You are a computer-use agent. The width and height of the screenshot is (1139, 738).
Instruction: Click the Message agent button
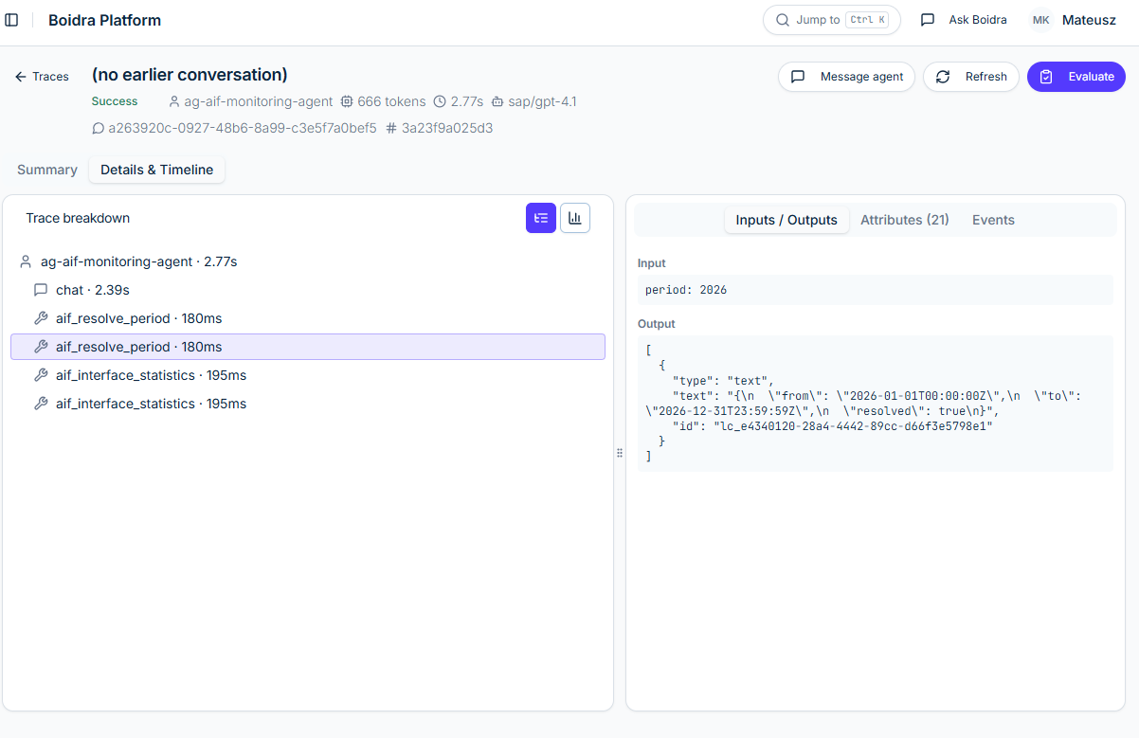[846, 77]
